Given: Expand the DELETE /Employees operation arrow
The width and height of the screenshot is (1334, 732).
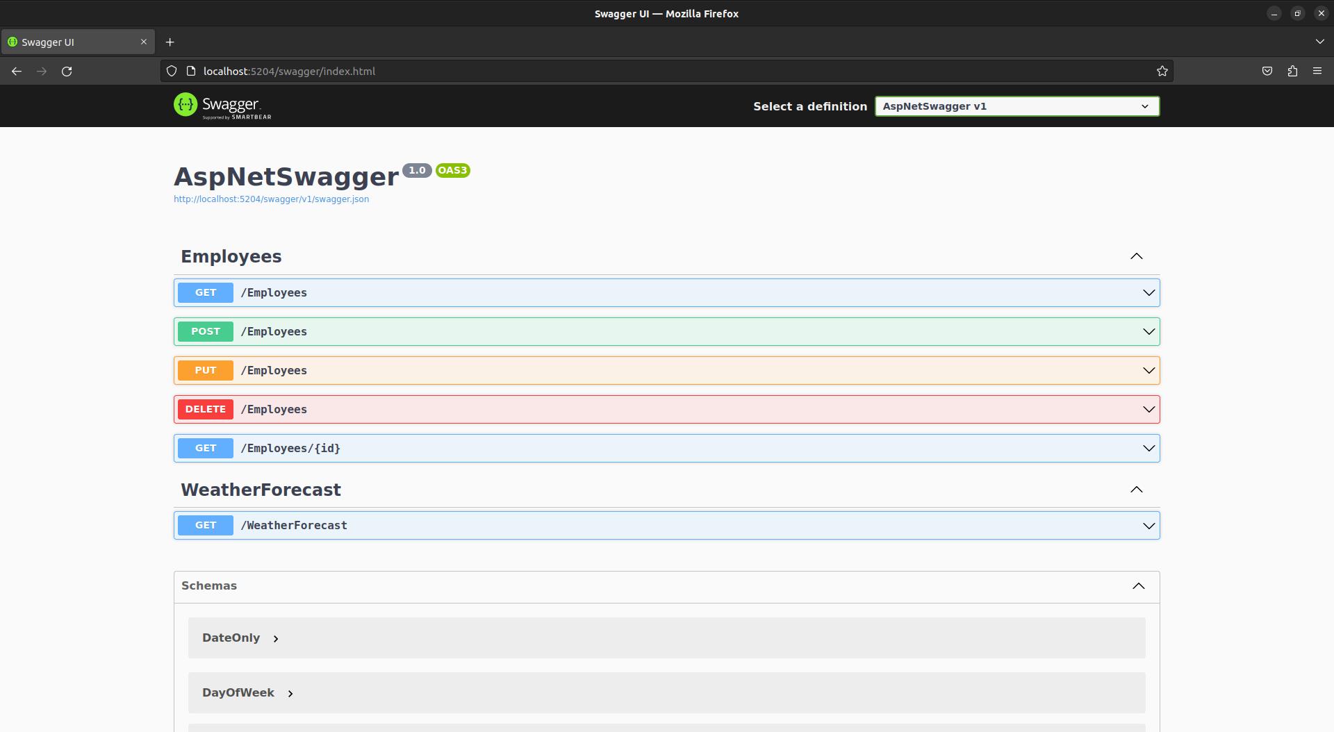Looking at the screenshot, I should (1148, 409).
